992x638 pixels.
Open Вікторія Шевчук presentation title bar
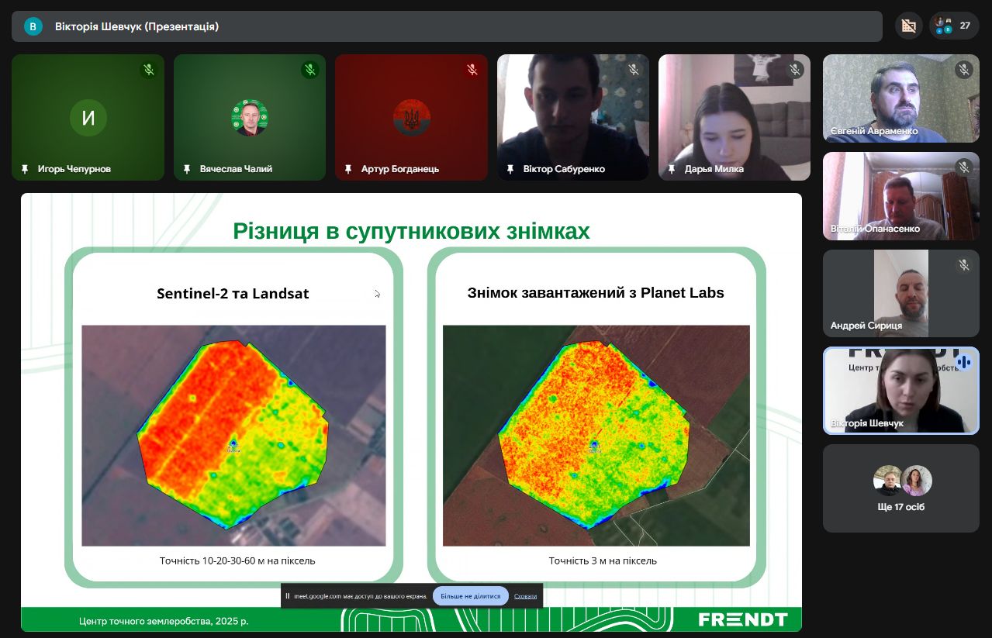coord(447,26)
